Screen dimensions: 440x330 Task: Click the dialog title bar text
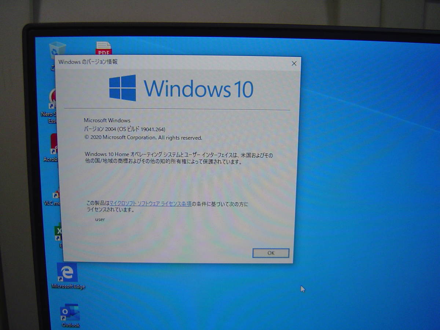click(88, 62)
